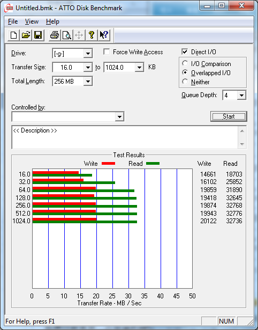Expand the Total Length dropdown
Screen dimensions: 258x330
[x=88, y=81]
